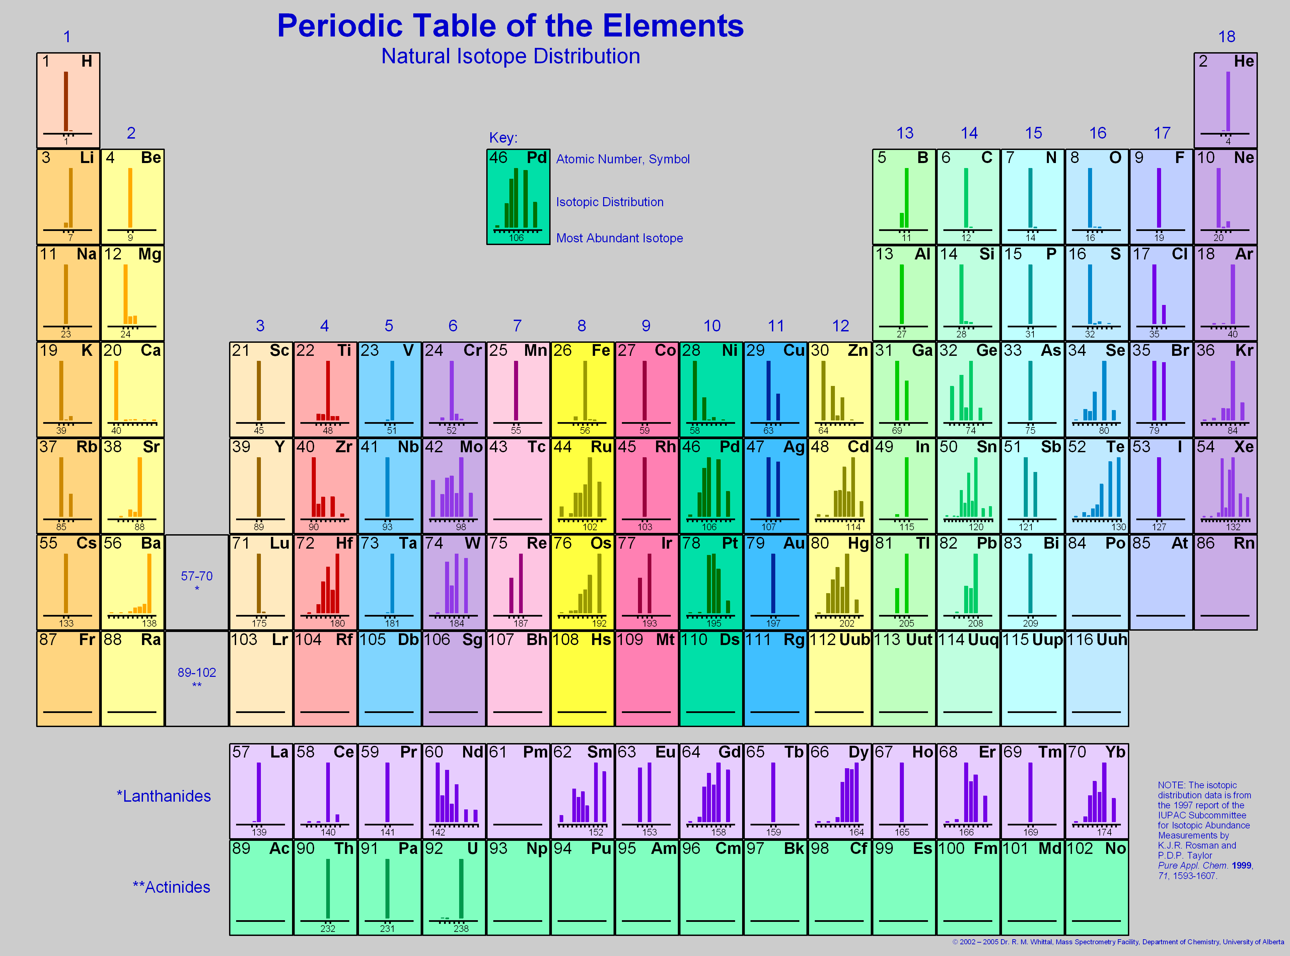
Task: Click the Oxygen (O) element cell
Action: [x=1097, y=197]
